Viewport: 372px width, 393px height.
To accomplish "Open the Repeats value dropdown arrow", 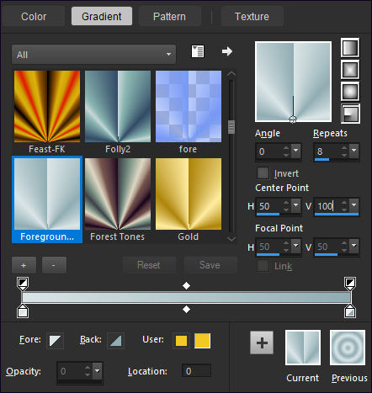I will [x=354, y=151].
